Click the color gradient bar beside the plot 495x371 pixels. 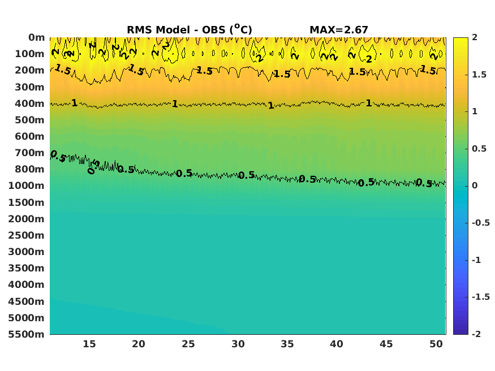point(460,186)
